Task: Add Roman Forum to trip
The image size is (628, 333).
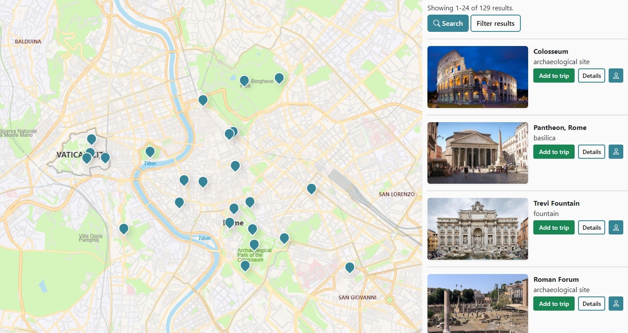Action: 554,304
